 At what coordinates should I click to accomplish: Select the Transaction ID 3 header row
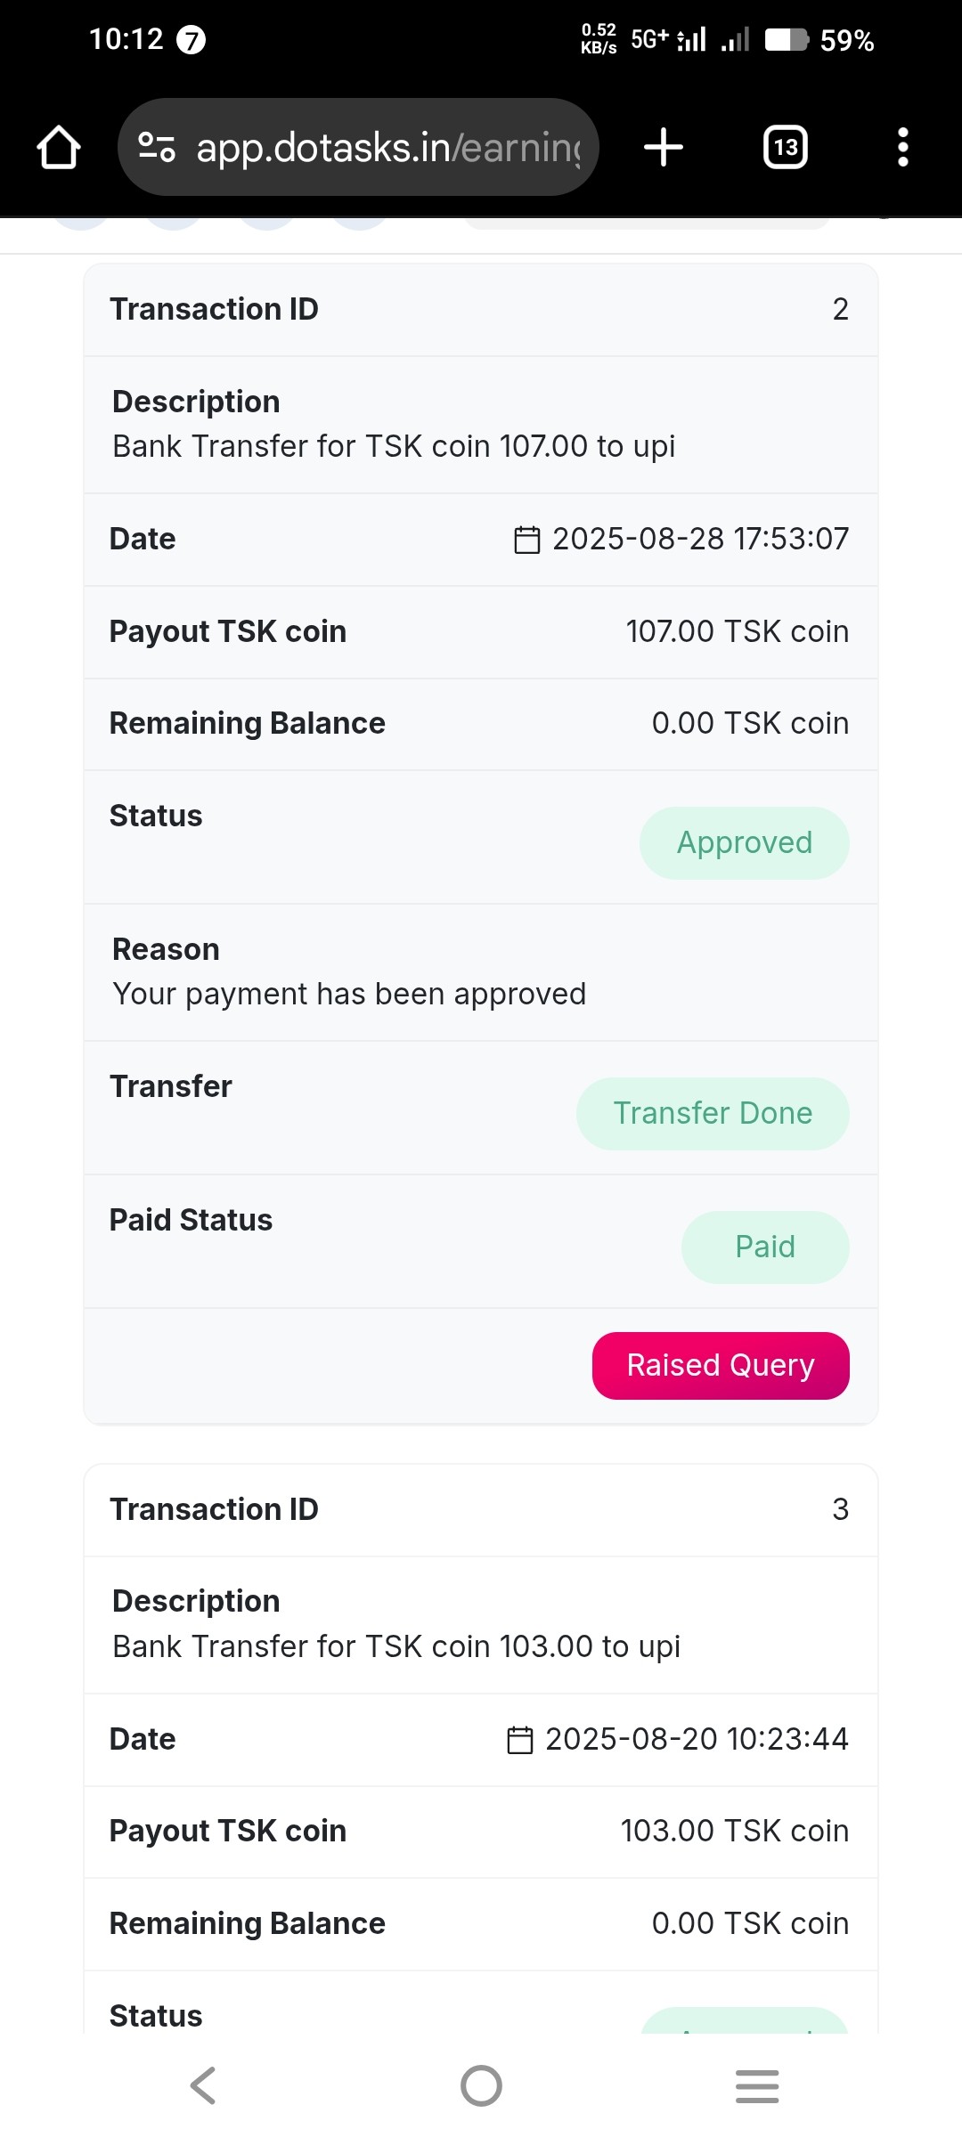(481, 1510)
